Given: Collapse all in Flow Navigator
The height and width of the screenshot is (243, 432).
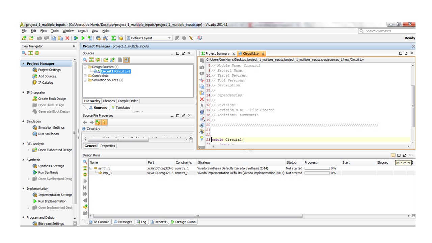Looking at the screenshot, I should (30, 53).
